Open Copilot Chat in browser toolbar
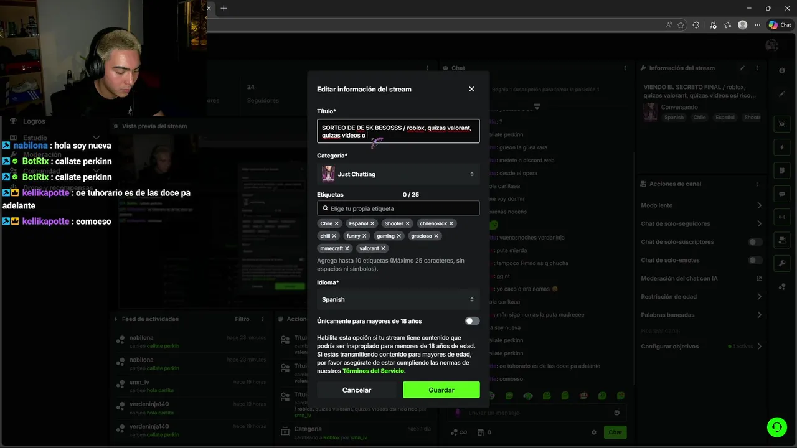This screenshot has width=797, height=448. [780, 25]
